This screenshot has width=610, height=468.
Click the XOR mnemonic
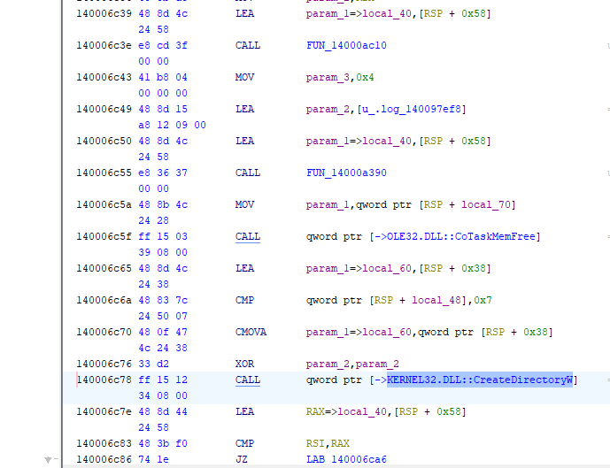(244, 364)
